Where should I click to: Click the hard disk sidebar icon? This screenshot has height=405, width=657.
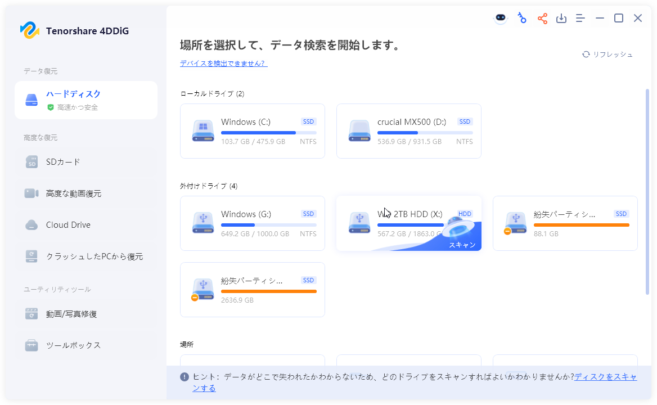[x=32, y=100]
